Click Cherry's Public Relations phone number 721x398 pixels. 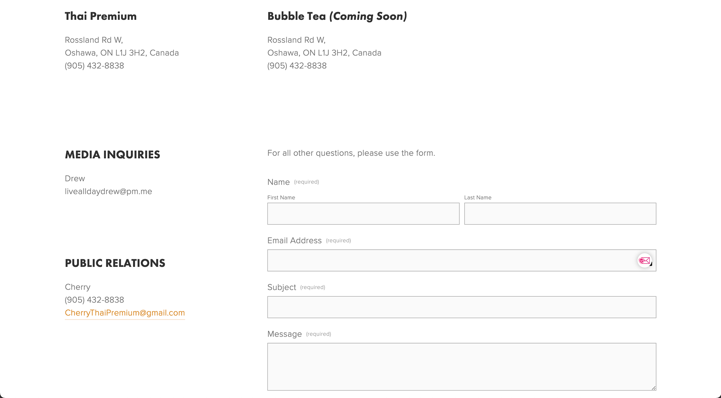(94, 300)
